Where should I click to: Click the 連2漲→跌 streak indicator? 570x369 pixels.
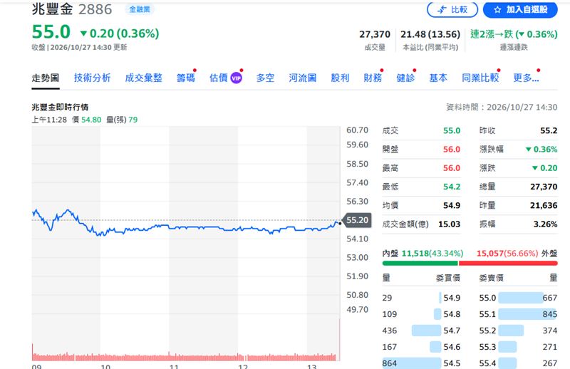click(x=514, y=34)
